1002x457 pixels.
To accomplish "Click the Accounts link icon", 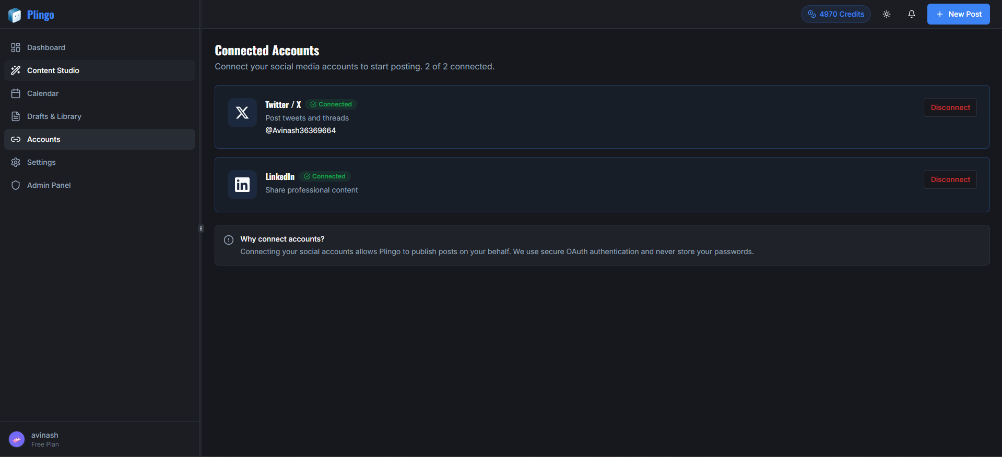I will (16, 139).
